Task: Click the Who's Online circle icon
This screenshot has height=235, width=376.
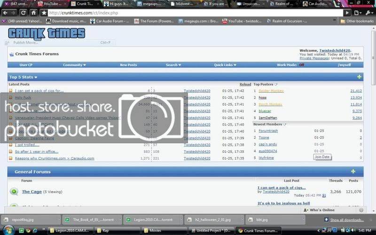Action: 361,210
